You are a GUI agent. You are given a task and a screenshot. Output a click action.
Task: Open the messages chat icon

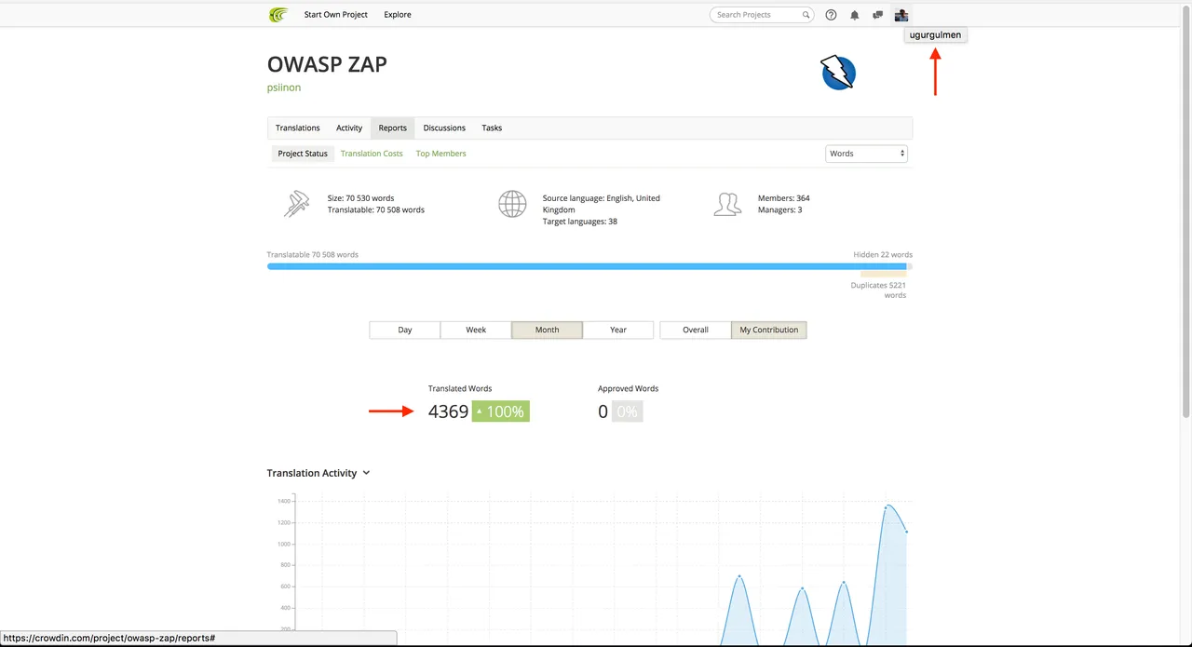877,15
